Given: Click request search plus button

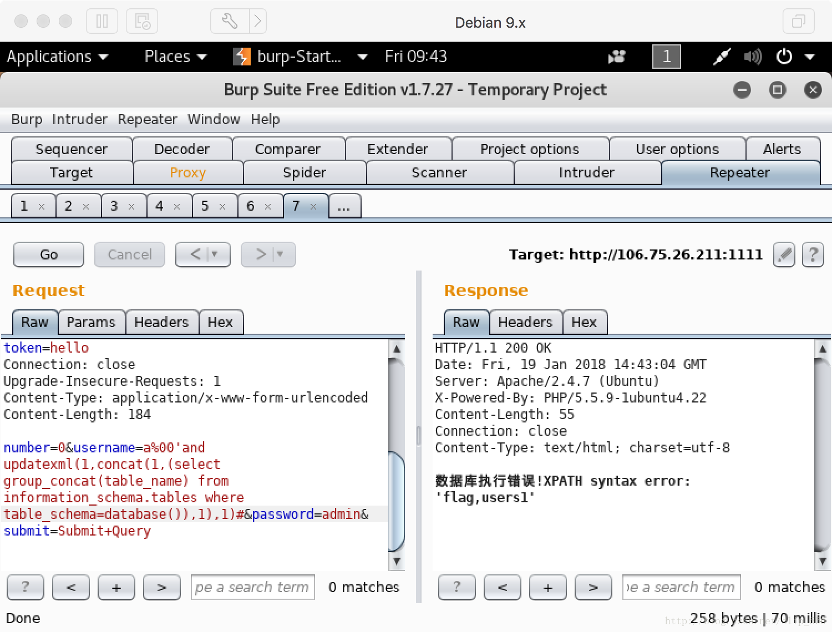Looking at the screenshot, I should pyautogui.click(x=116, y=587).
